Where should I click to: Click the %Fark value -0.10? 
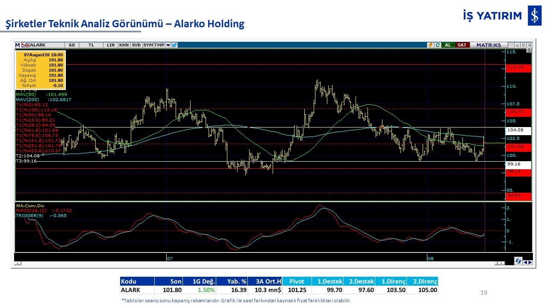[57, 86]
